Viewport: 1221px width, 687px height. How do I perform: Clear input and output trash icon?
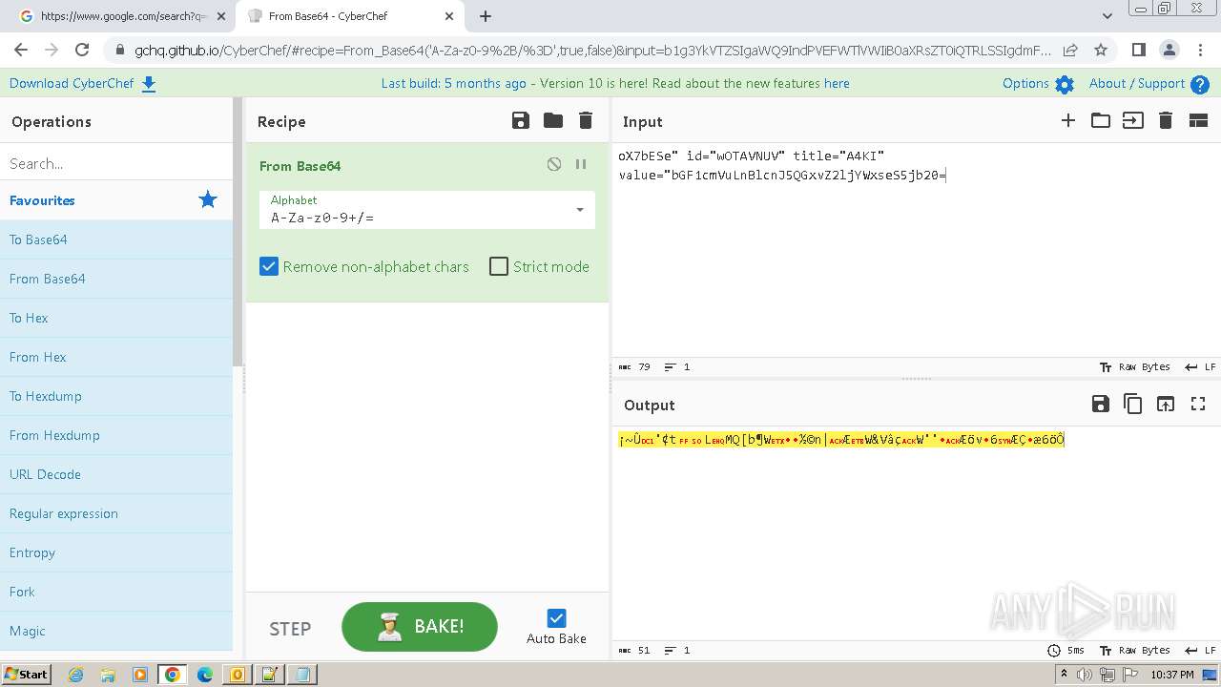[x=1166, y=120]
